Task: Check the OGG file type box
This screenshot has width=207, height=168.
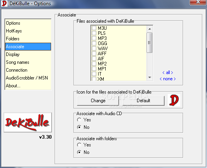Action: click(x=94, y=43)
